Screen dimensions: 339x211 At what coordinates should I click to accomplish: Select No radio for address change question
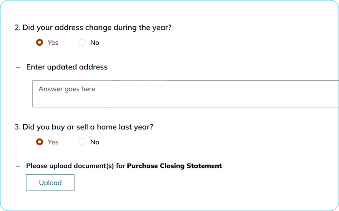pyautogui.click(x=82, y=43)
